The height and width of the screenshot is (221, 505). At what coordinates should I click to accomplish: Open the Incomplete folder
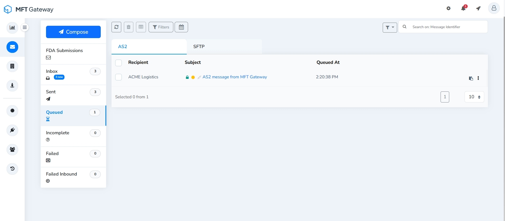[73, 136]
